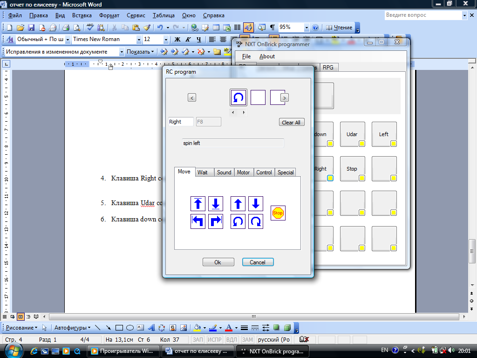Image resolution: width=477 pixels, height=358 pixels.
Task: Switch to the Control tab
Action: (x=264, y=172)
